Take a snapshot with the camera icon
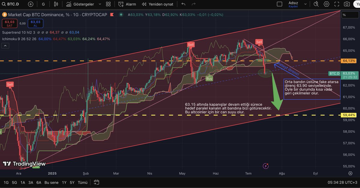 347,4
